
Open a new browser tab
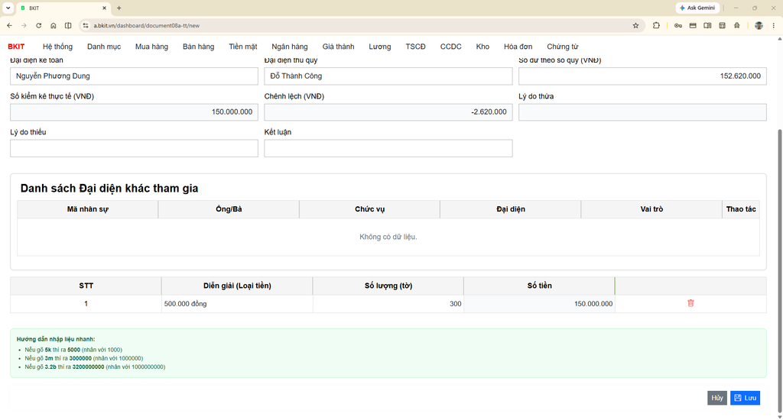(119, 8)
